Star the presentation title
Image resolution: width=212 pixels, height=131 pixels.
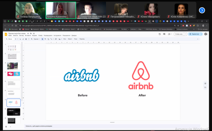tap(27, 33)
